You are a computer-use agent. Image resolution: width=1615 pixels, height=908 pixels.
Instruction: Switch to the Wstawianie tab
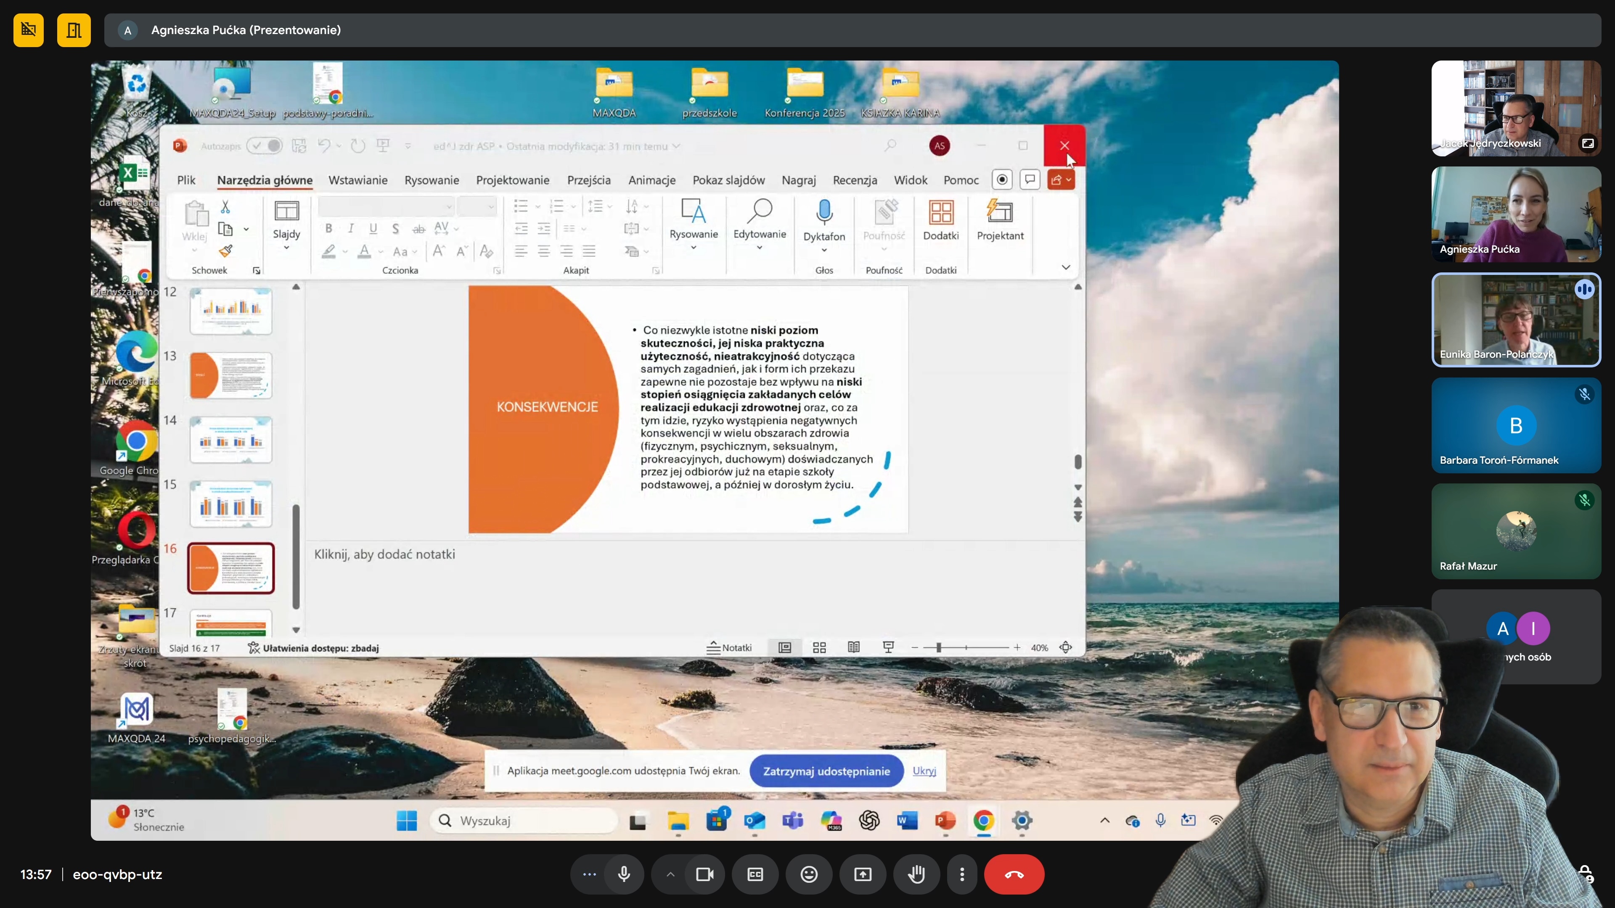click(358, 180)
